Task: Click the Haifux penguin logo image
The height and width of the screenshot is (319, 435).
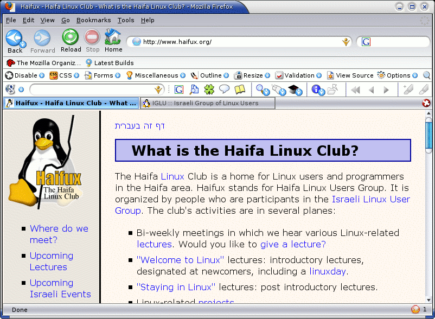Action: click(x=46, y=162)
